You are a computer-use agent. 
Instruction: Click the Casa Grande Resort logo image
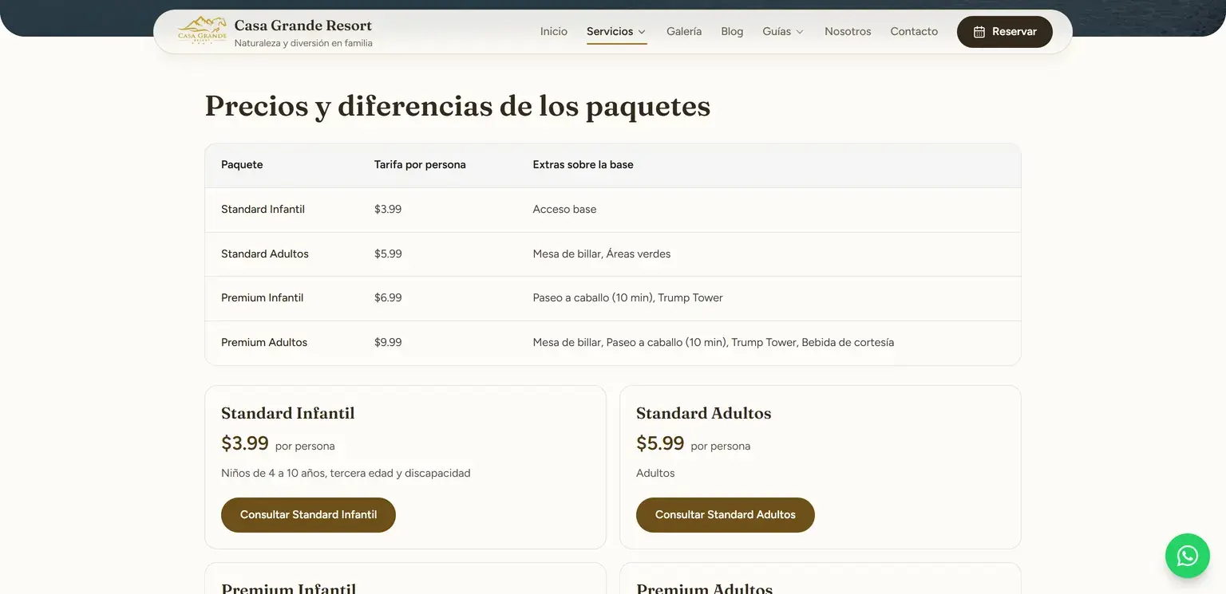[x=202, y=31]
